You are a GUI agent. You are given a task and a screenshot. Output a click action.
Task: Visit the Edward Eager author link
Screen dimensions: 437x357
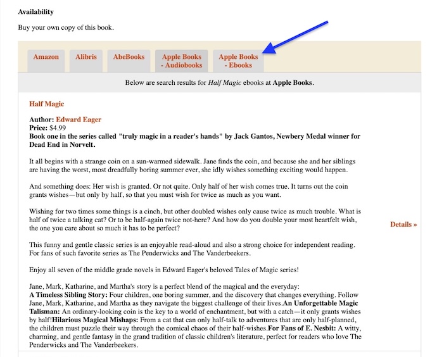click(x=79, y=120)
